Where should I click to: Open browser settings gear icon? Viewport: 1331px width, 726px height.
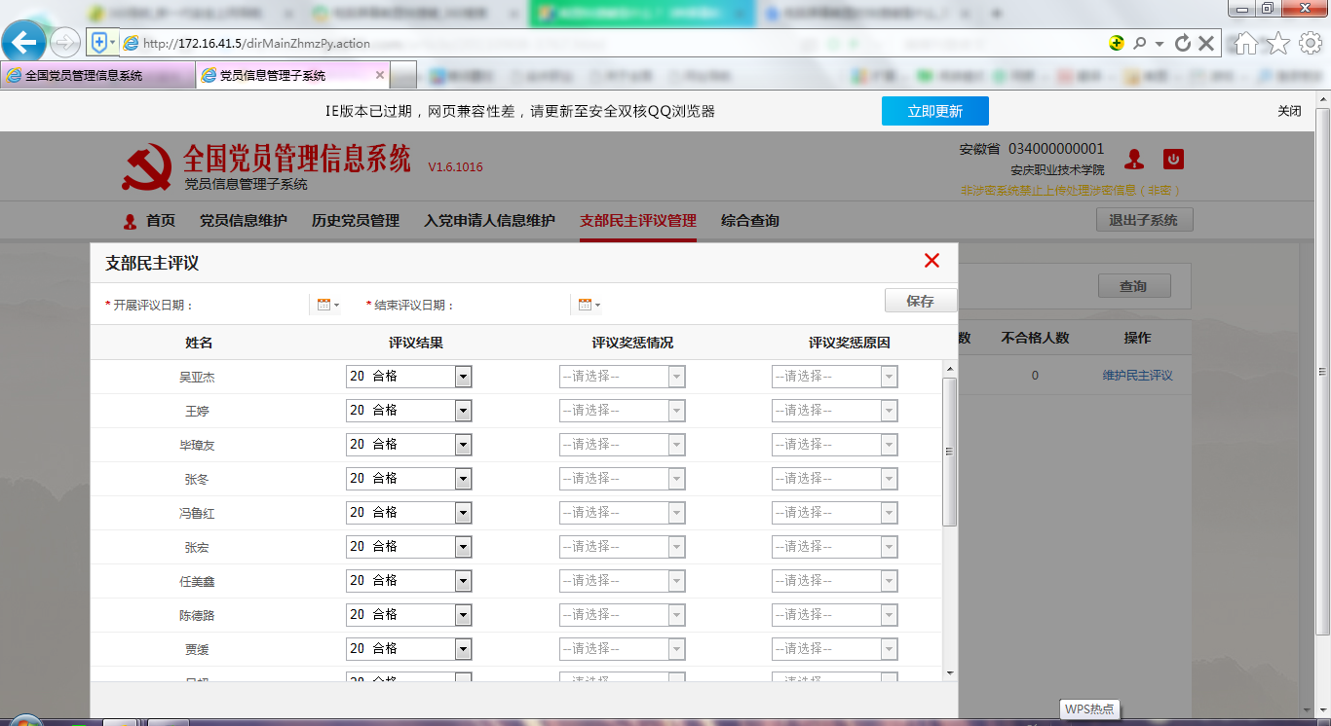(1310, 43)
